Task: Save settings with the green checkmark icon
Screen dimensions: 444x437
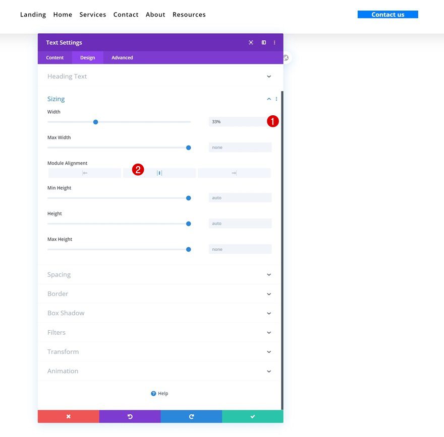Action: tap(252, 416)
